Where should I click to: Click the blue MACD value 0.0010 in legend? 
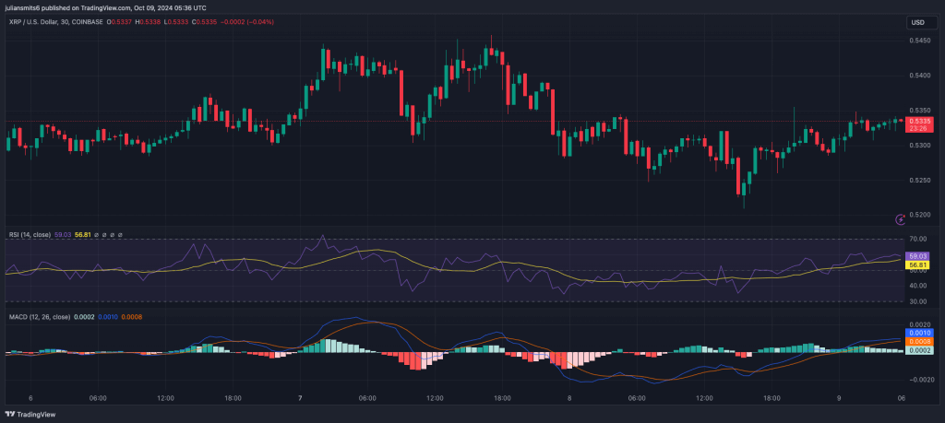coord(108,316)
